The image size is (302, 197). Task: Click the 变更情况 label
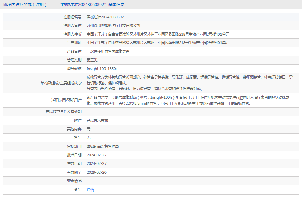pyautogui.click(x=74, y=181)
